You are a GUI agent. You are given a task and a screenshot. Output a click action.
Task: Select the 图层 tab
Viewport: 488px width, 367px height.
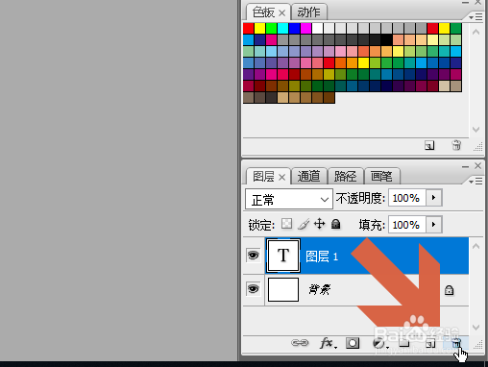point(263,177)
